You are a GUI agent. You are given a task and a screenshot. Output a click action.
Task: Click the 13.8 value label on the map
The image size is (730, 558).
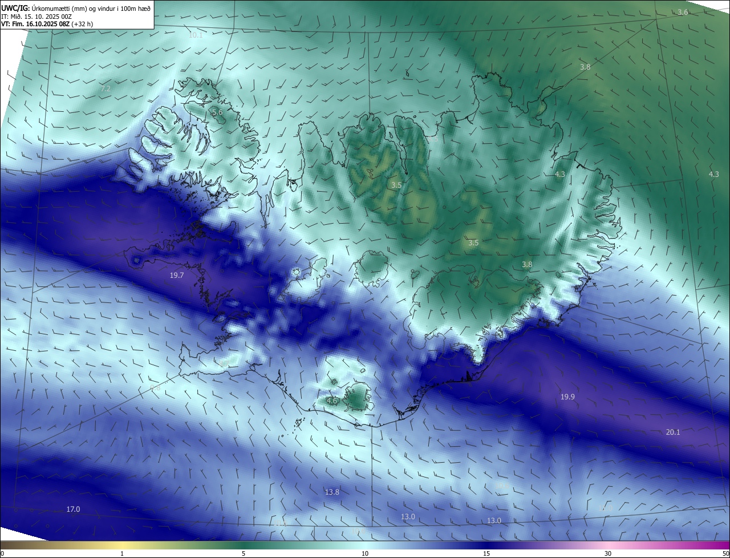pos(332,492)
